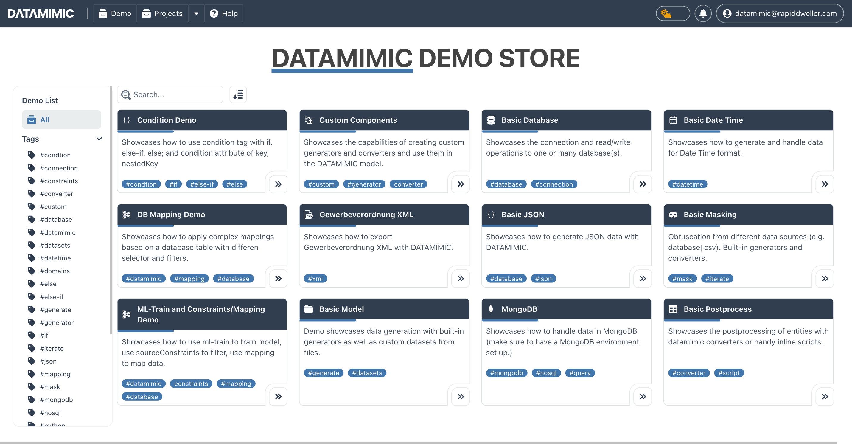Open the dropdown arrow next to Projects

pyautogui.click(x=196, y=13)
